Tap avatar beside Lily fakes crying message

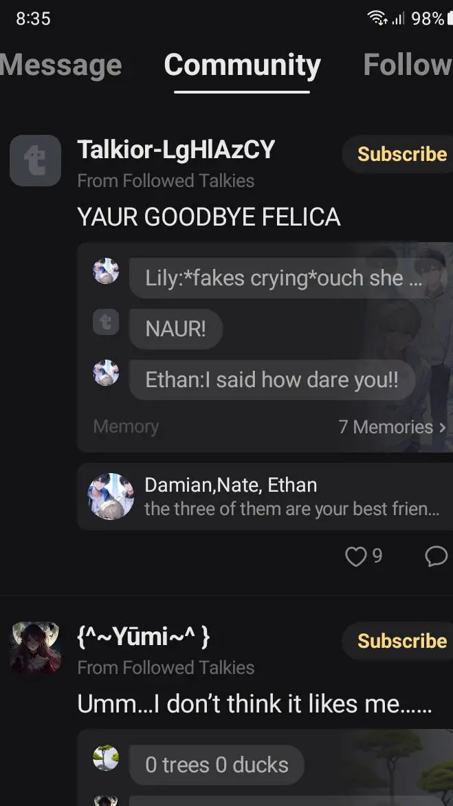tap(106, 271)
